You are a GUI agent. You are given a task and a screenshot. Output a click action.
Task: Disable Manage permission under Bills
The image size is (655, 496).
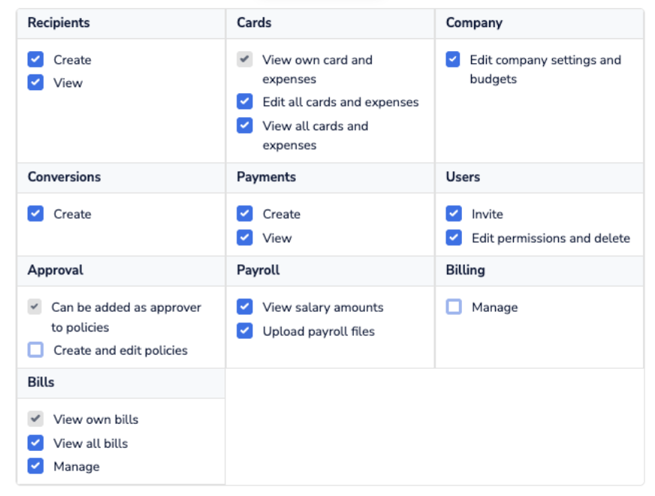click(x=35, y=466)
